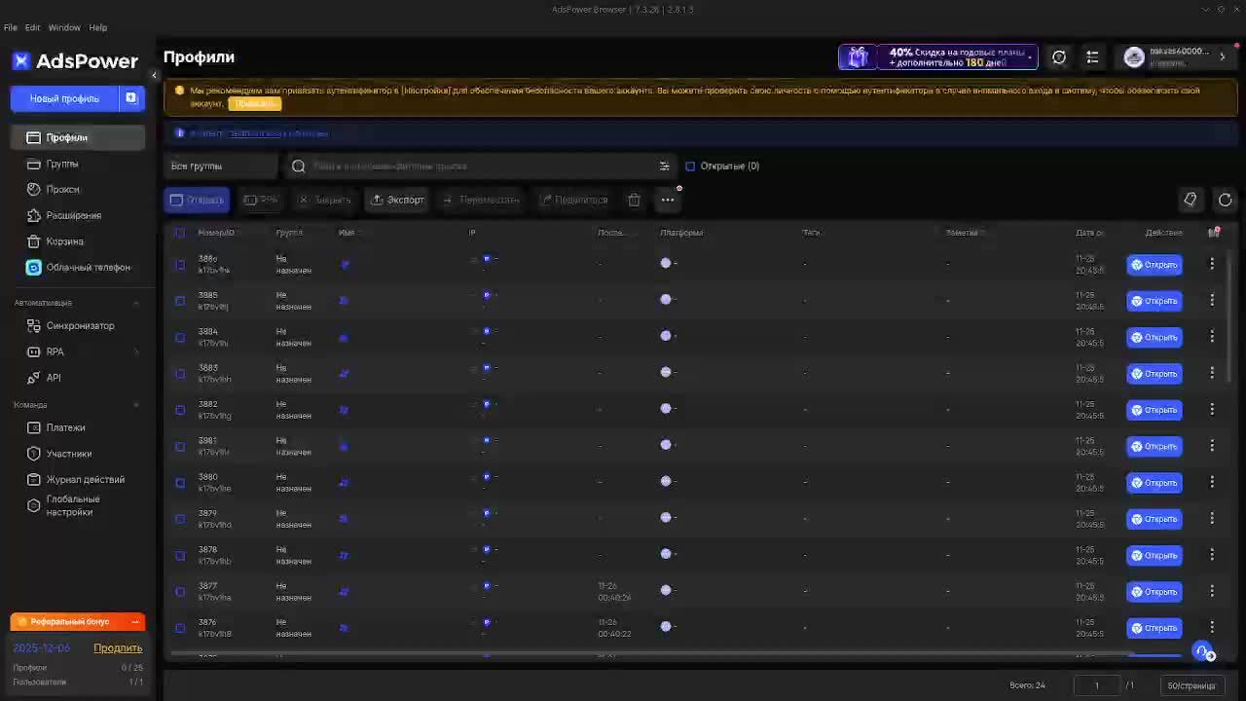1246x701 pixels.
Task: Select checkbox for profile 3877
Action: (180, 592)
